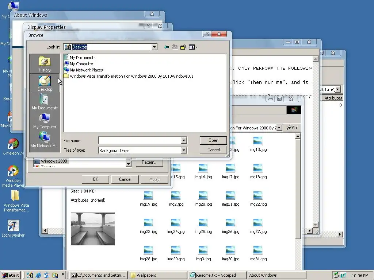Expand Wallpapers address bar dropdown
The image size is (374, 280).
[x=279, y=128]
